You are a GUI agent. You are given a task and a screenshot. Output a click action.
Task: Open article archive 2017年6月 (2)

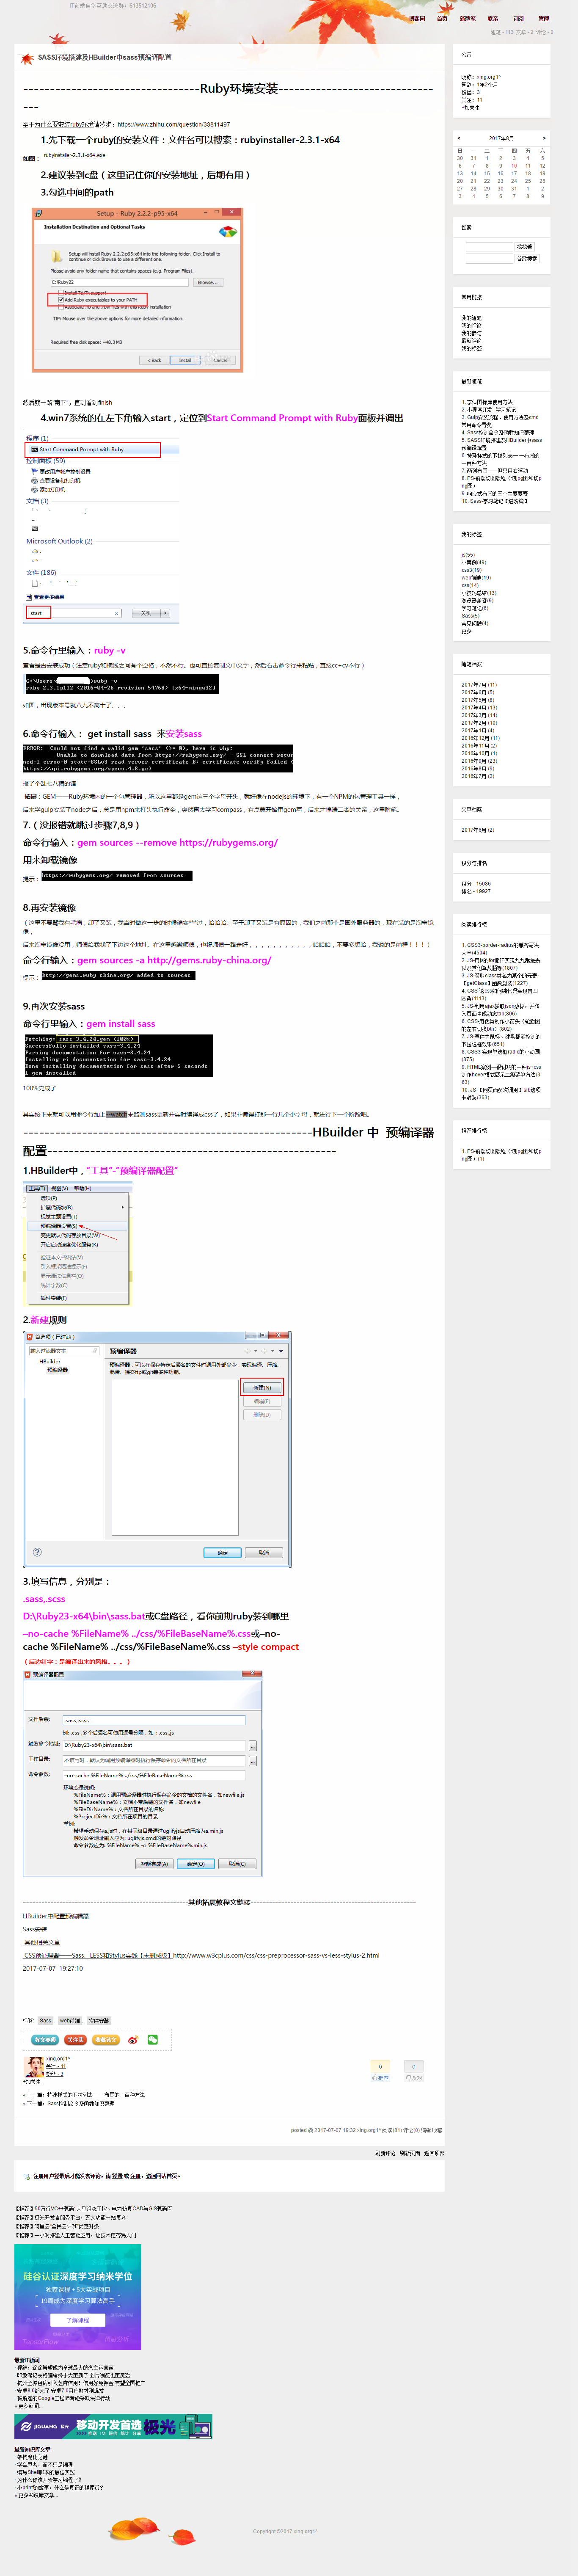coord(478,830)
